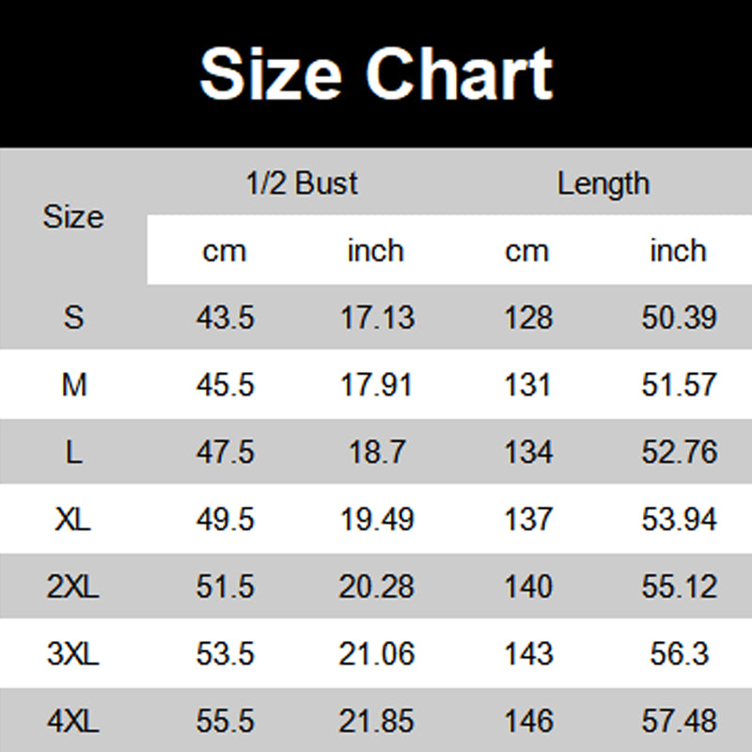Select the 4XL size row label
Screen dimensions: 752x752
click(73, 720)
